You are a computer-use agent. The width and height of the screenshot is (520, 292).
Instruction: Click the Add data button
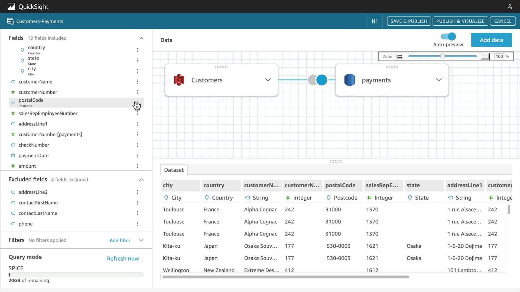pyautogui.click(x=491, y=40)
